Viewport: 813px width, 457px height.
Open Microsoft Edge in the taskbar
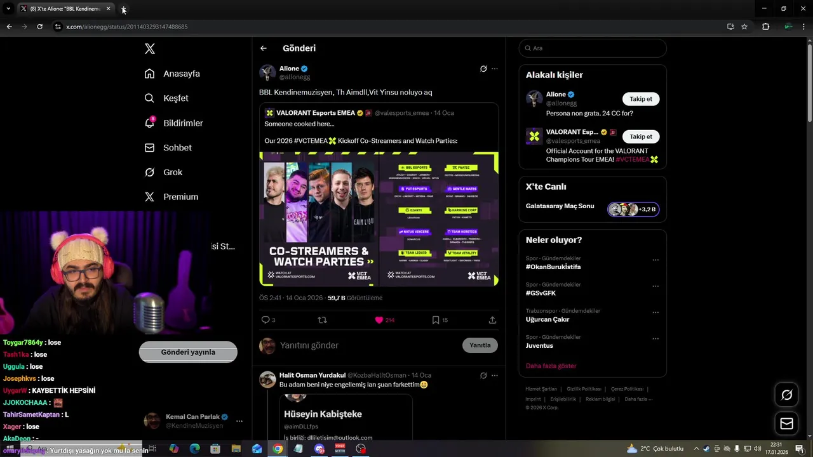pyautogui.click(x=194, y=449)
